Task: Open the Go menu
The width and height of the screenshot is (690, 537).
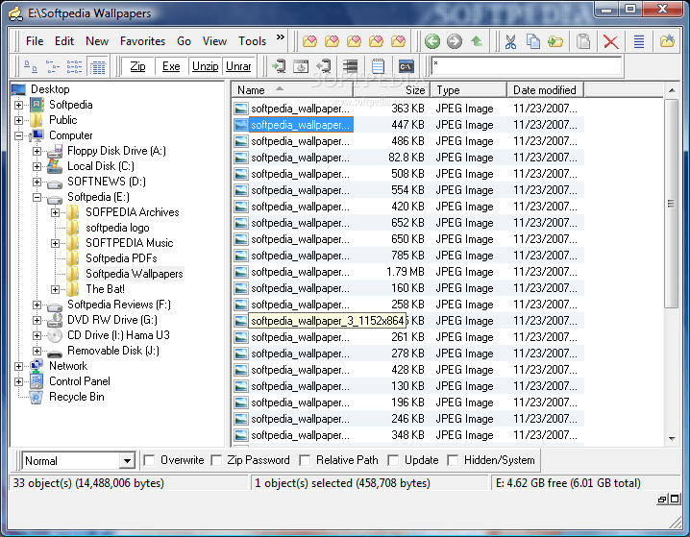Action: [x=184, y=41]
